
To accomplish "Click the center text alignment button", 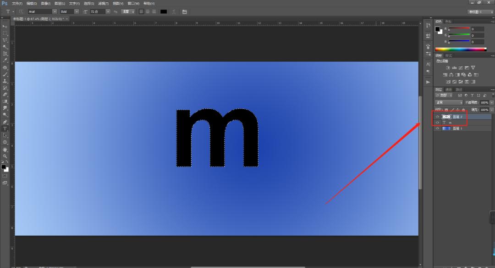I will [147, 11].
